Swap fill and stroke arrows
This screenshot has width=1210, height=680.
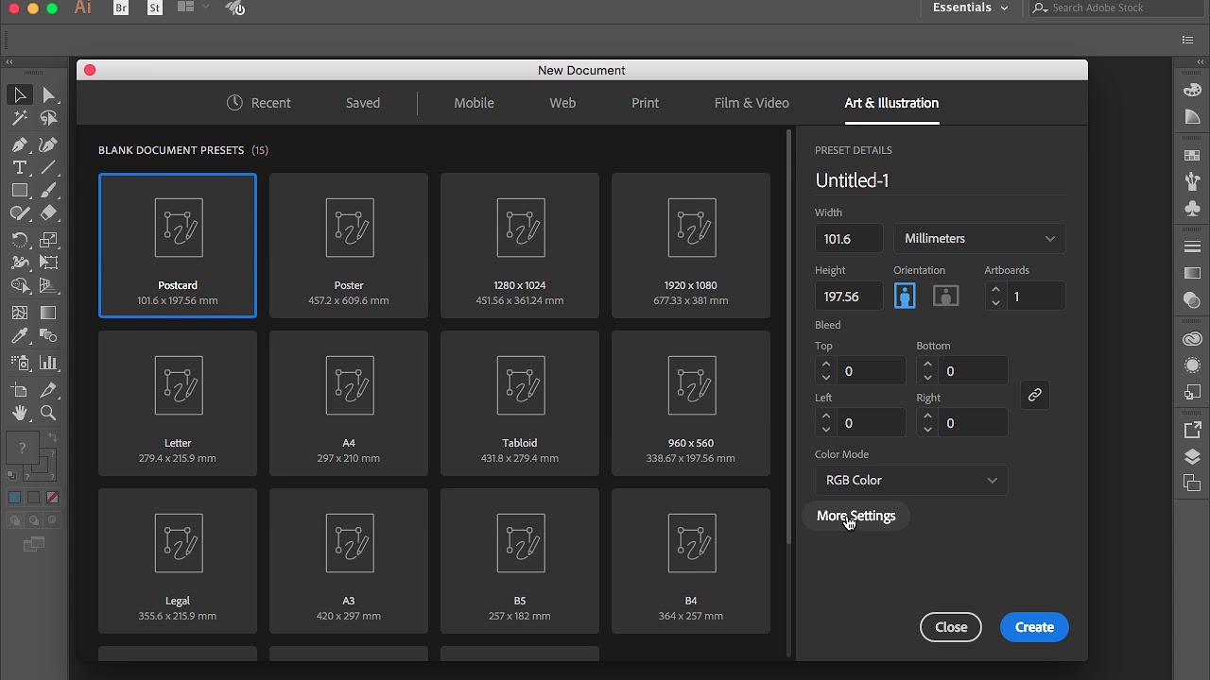(x=53, y=439)
